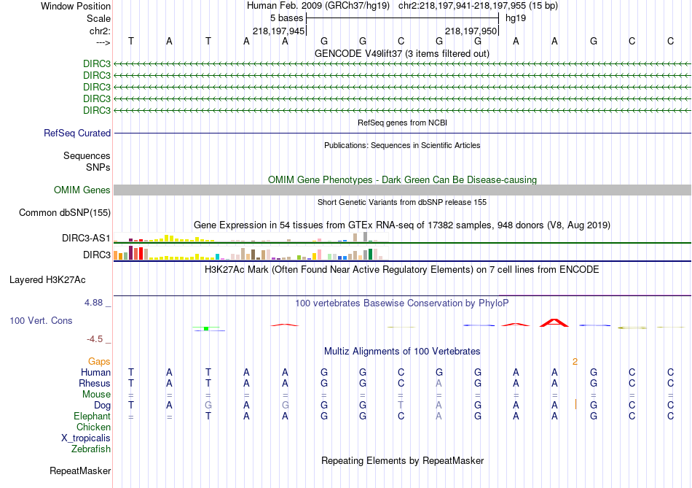The image size is (692, 488).
Task: Click the light T mismatch in Dog row
Action: click(x=401, y=405)
